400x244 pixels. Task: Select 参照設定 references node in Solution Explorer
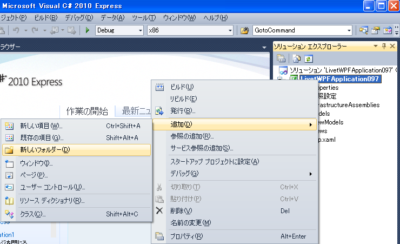pos(327,96)
